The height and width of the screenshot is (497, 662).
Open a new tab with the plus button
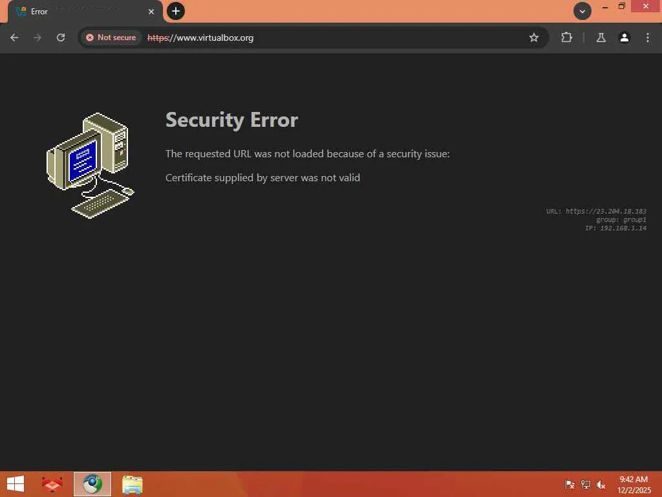point(176,11)
